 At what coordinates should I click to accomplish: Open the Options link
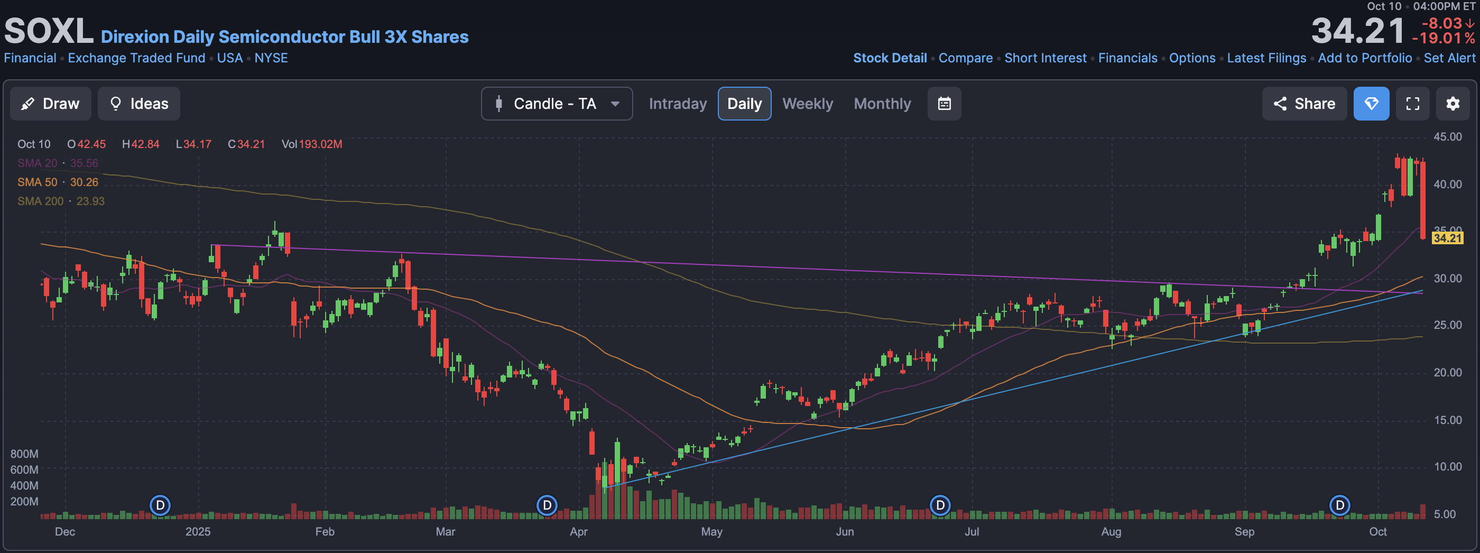[1192, 58]
